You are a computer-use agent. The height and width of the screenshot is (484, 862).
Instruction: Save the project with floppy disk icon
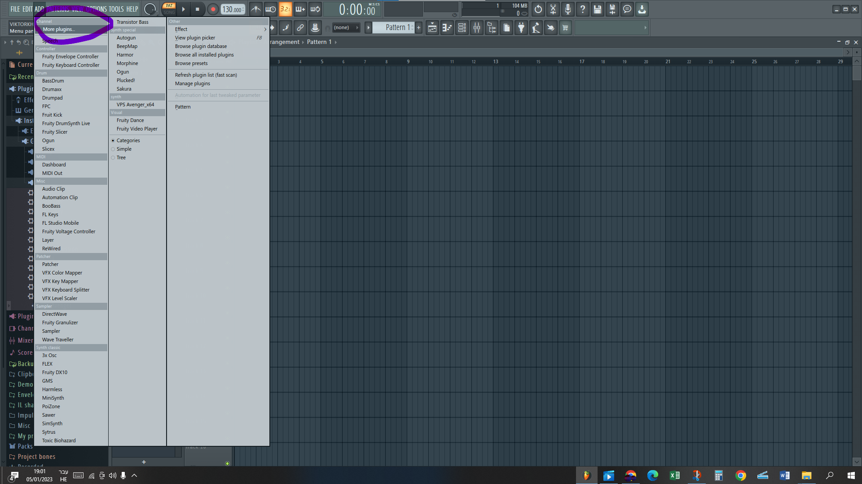[598, 9]
